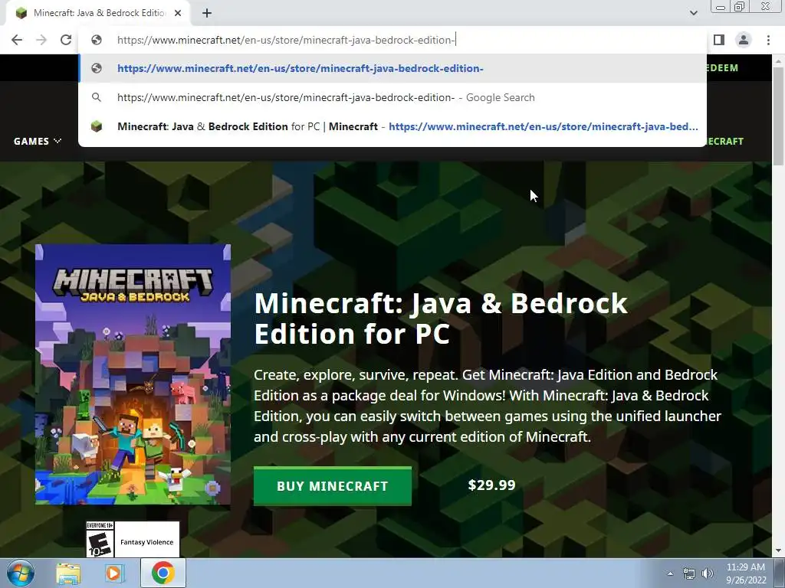Image resolution: width=785 pixels, height=588 pixels.
Task: Click the network status tray icon
Action: pyautogui.click(x=689, y=573)
